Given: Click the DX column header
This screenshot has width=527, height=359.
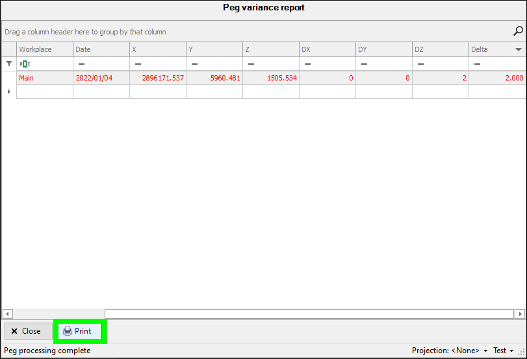Looking at the screenshot, I should pos(327,49).
